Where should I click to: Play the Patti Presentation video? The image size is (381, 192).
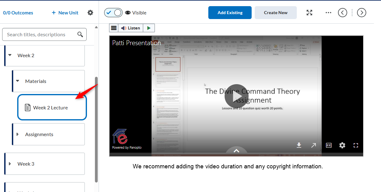tap(236, 96)
